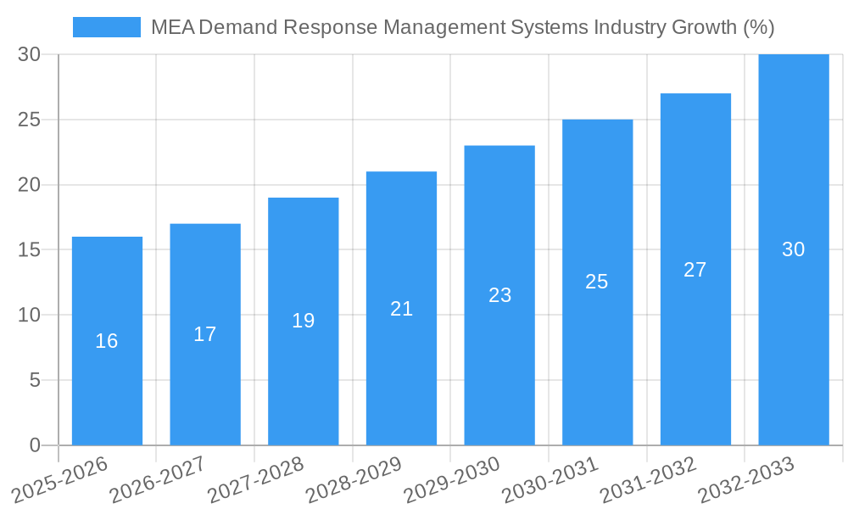Screen dimensions: 848x509
Task: Click the 2027-2028 x-axis label
Action: 256,480
